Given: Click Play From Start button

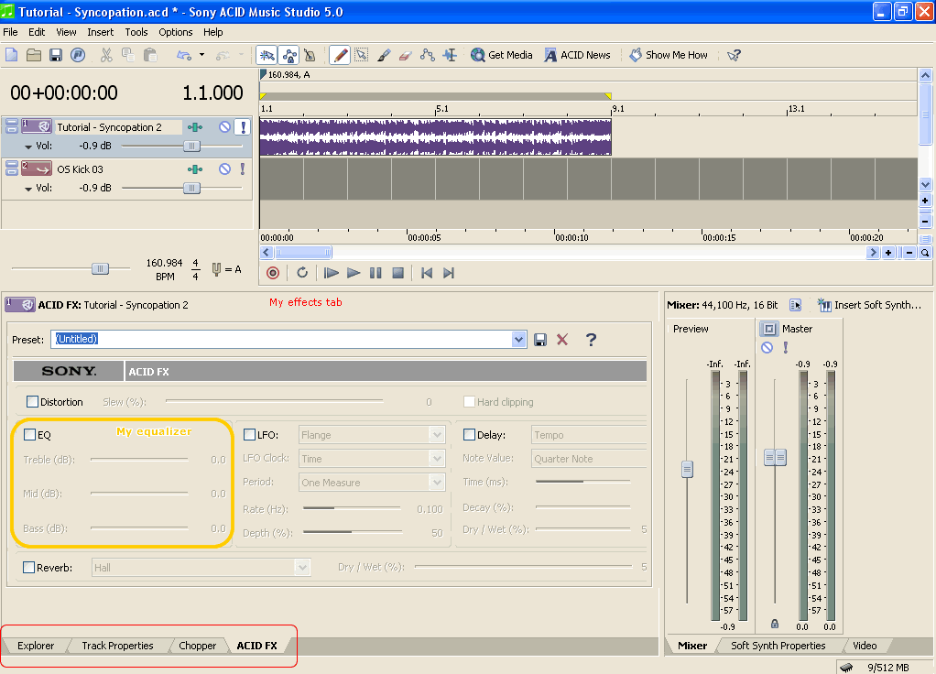Looking at the screenshot, I should (x=332, y=273).
